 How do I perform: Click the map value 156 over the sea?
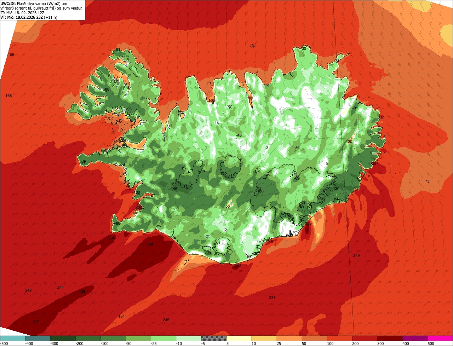click(x=11, y=54)
